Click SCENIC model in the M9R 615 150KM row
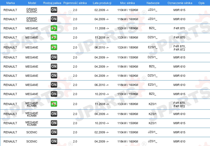 [x=32, y=132]
